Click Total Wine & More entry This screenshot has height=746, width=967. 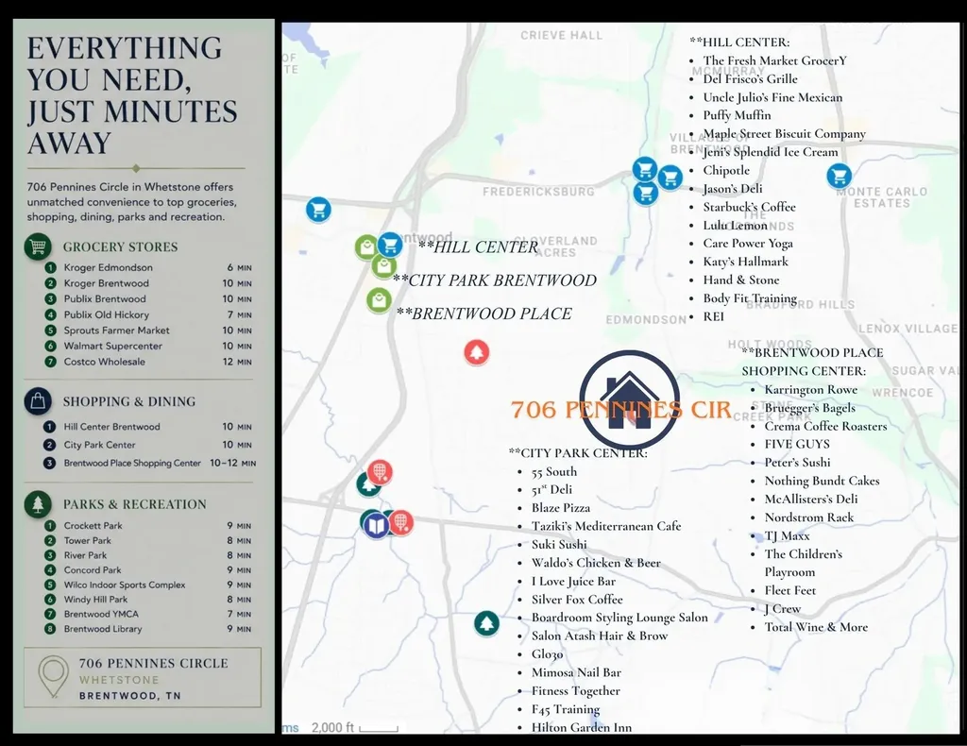[x=816, y=627]
